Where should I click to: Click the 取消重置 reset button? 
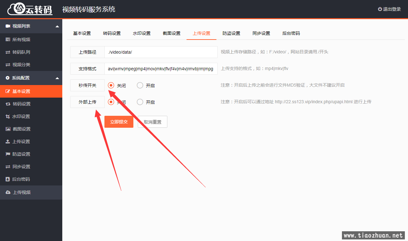pyautogui.click(x=153, y=122)
